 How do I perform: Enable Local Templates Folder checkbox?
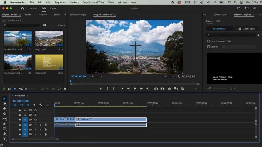(x=208, y=41)
